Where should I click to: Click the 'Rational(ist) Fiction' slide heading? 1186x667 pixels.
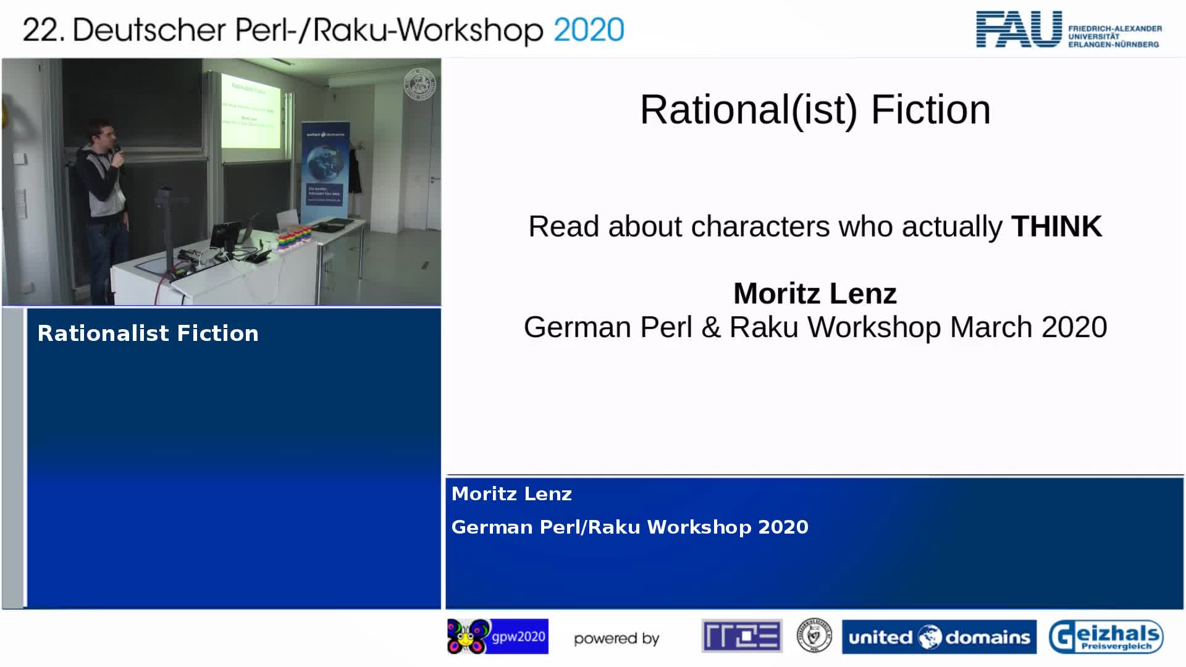click(815, 110)
